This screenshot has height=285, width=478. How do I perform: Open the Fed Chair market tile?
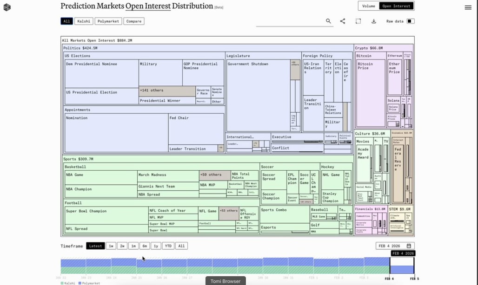pos(196,129)
